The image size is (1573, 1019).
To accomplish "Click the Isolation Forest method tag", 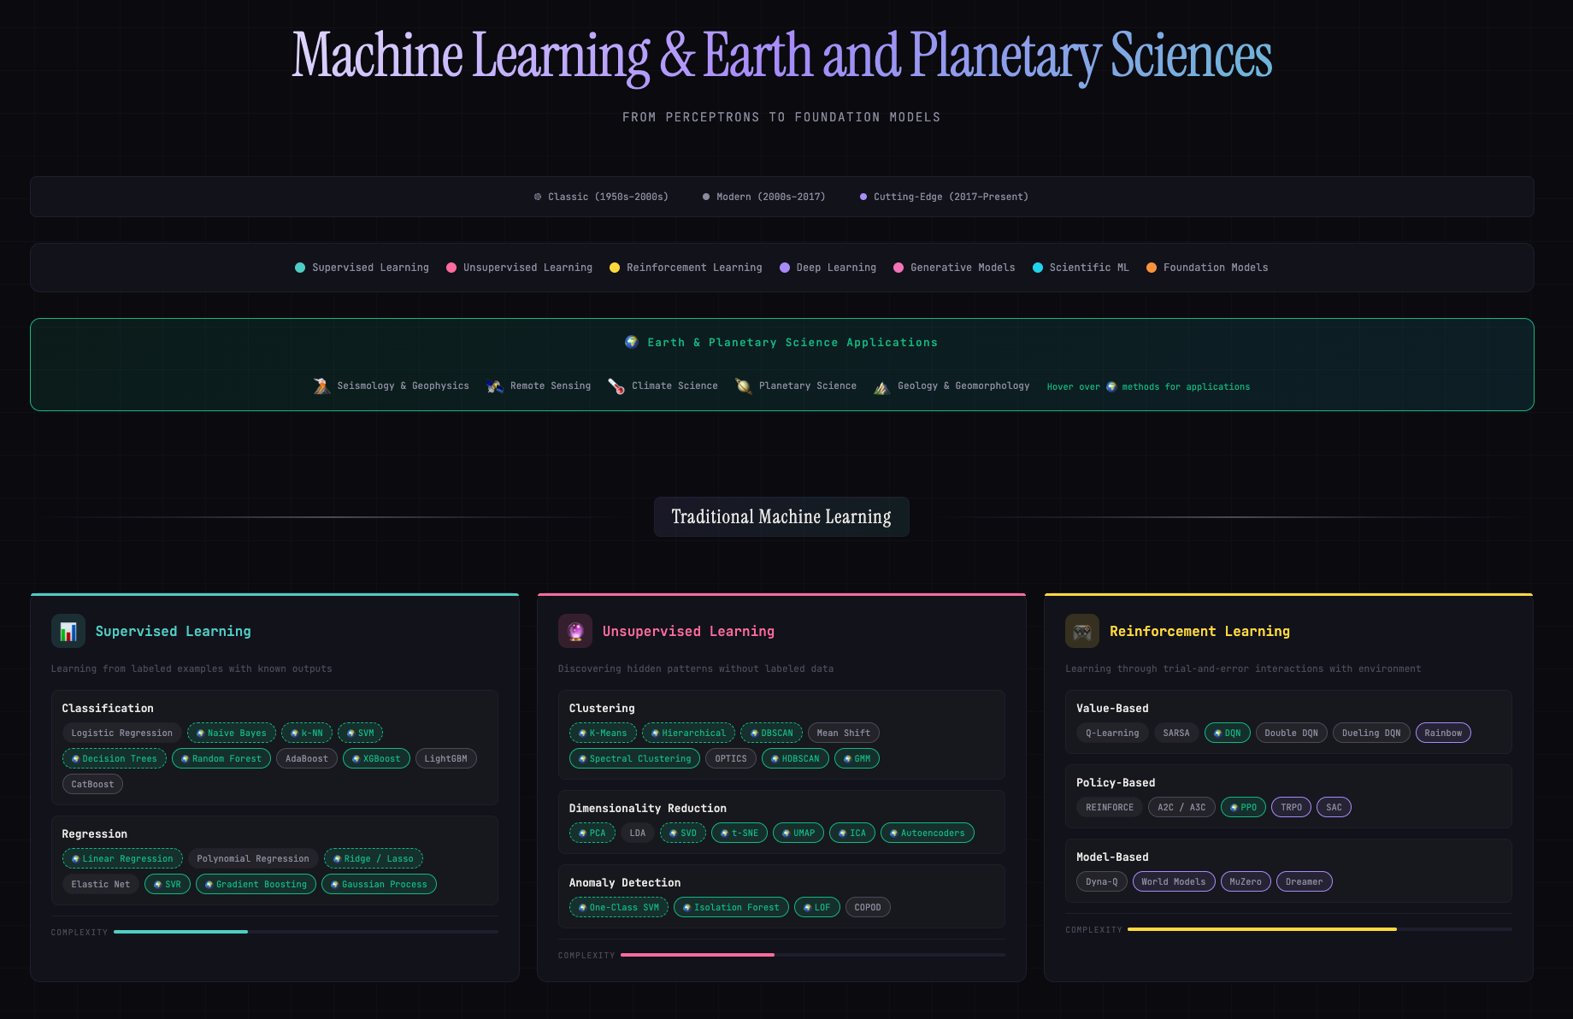I will [731, 907].
